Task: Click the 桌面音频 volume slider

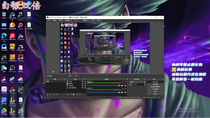Action: pyautogui.click(x=104, y=92)
